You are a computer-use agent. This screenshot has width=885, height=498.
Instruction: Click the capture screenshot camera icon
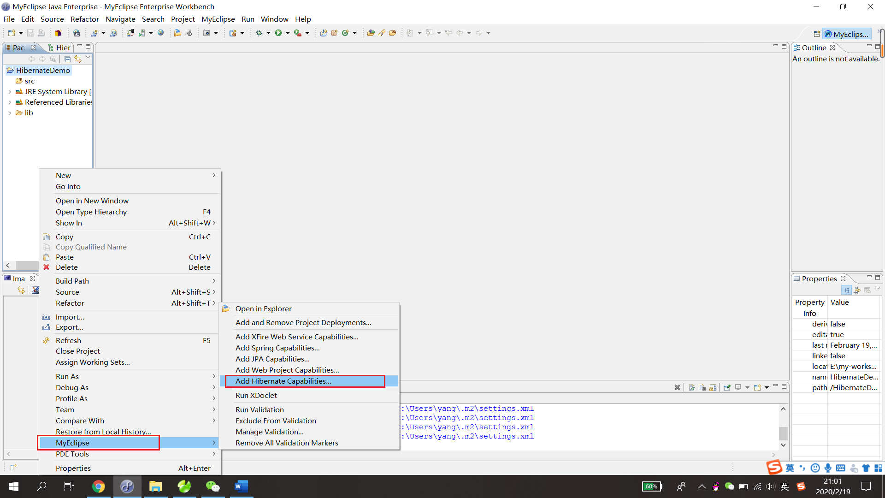click(207, 33)
